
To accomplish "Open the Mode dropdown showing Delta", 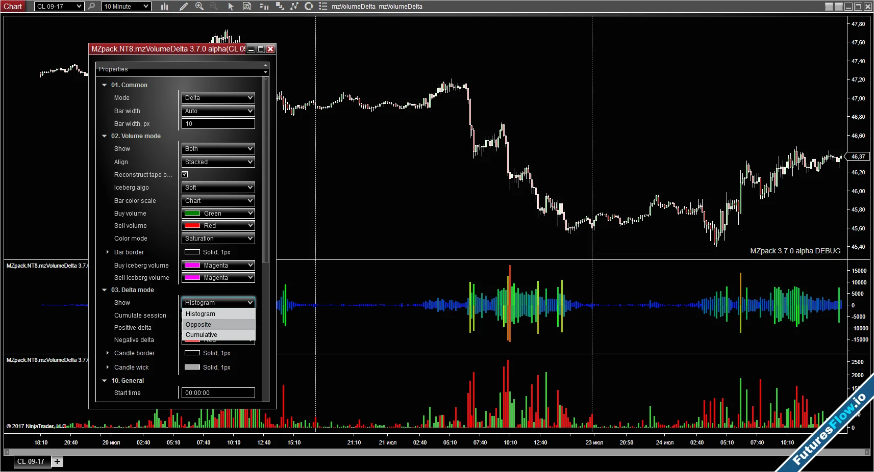I will pos(218,98).
